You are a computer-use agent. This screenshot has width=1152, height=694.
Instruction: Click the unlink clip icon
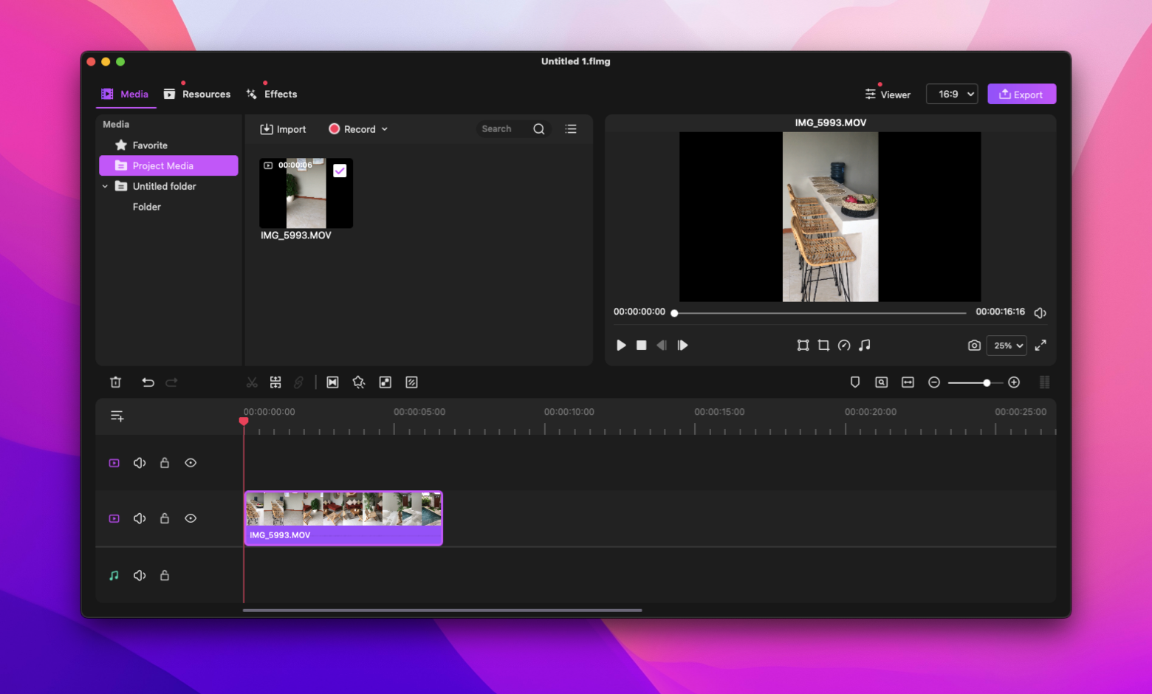click(x=298, y=382)
